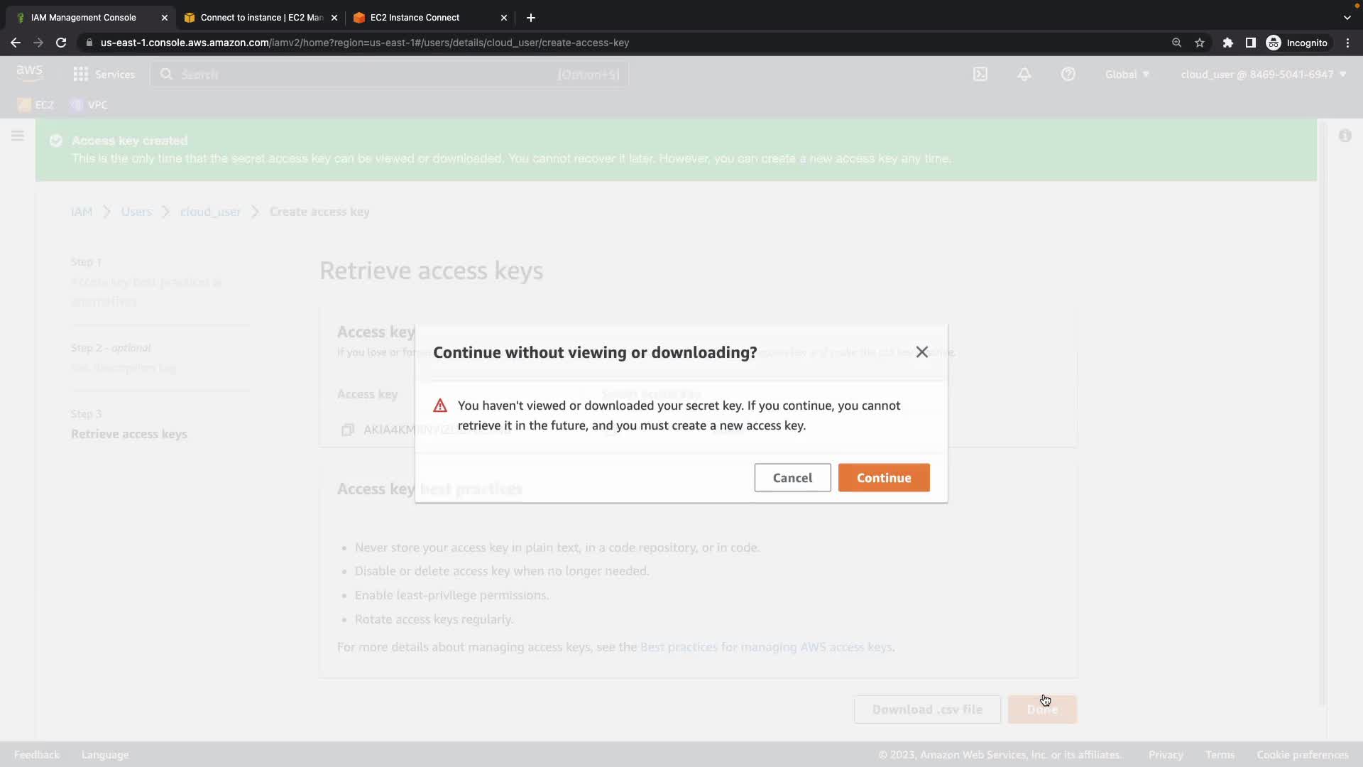Open the cloud_user account dropdown
Viewport: 1363px width, 767px height.
pos(1263,75)
